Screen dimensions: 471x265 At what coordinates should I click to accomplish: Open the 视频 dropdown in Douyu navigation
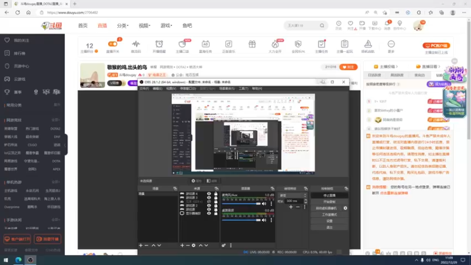coord(144,26)
